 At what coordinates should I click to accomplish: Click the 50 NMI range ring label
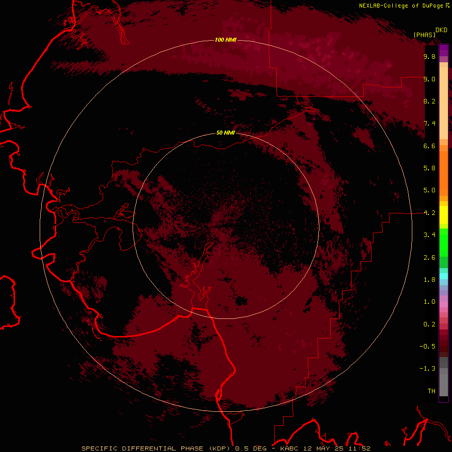[225, 133]
